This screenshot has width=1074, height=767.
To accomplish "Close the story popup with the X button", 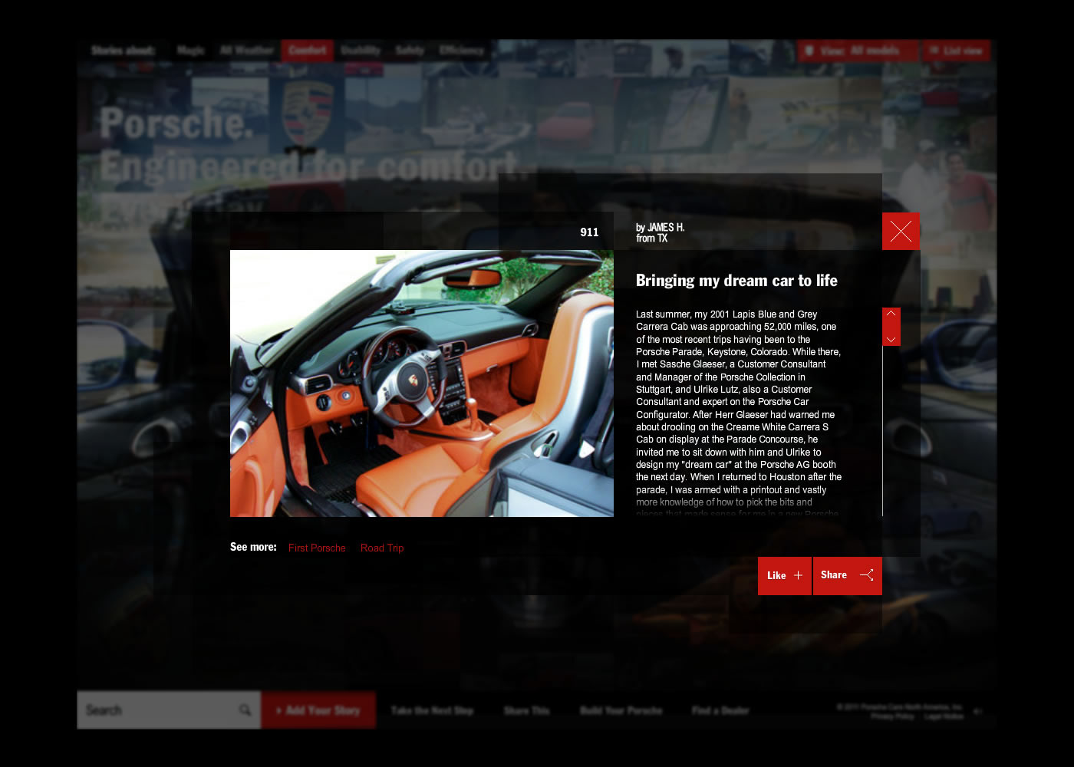I will click(901, 231).
